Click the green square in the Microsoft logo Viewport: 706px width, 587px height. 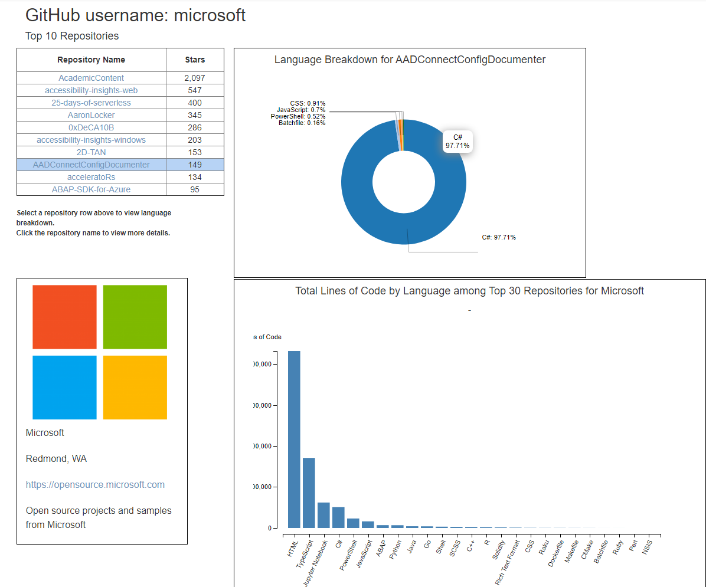pos(135,317)
